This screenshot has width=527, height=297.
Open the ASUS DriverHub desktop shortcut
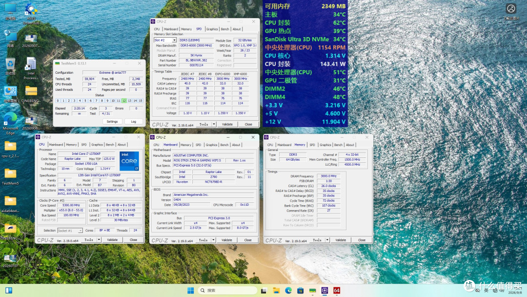31,14
